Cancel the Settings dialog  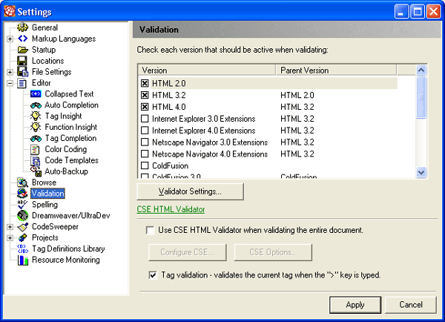(411, 305)
